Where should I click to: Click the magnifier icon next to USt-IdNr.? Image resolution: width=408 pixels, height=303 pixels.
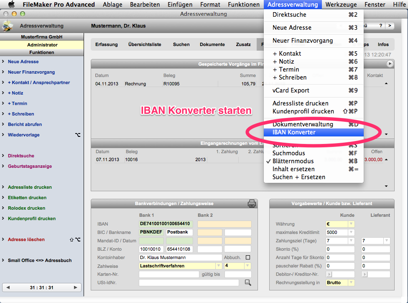pos(248,283)
